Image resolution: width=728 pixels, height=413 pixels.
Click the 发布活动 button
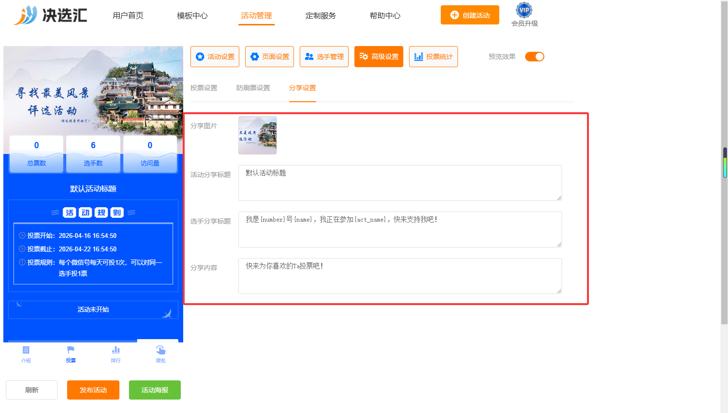tap(93, 390)
